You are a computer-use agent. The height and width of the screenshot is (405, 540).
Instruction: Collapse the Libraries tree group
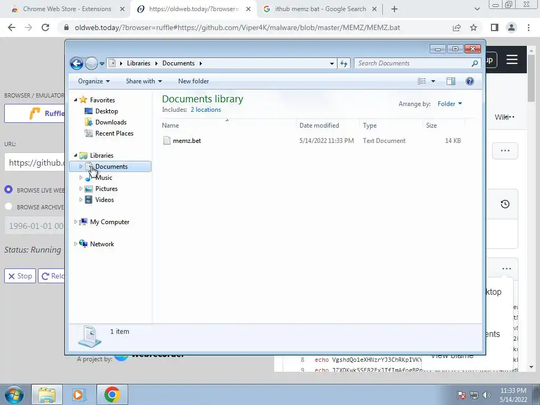[x=75, y=156]
